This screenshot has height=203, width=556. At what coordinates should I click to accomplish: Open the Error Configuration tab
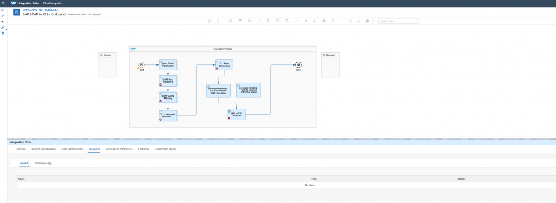72,149
